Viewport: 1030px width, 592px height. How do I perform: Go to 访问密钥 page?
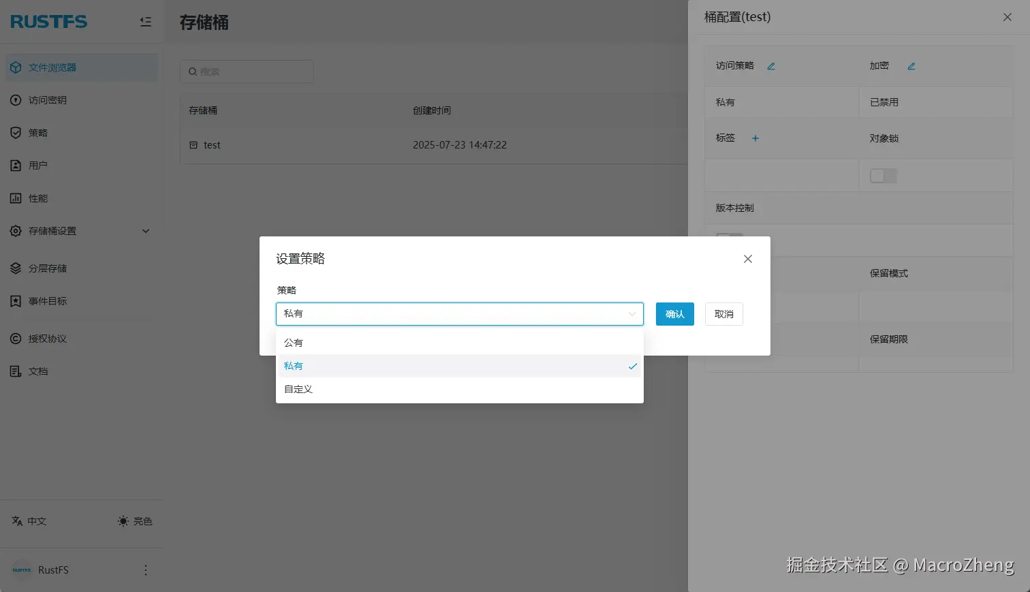pos(82,100)
